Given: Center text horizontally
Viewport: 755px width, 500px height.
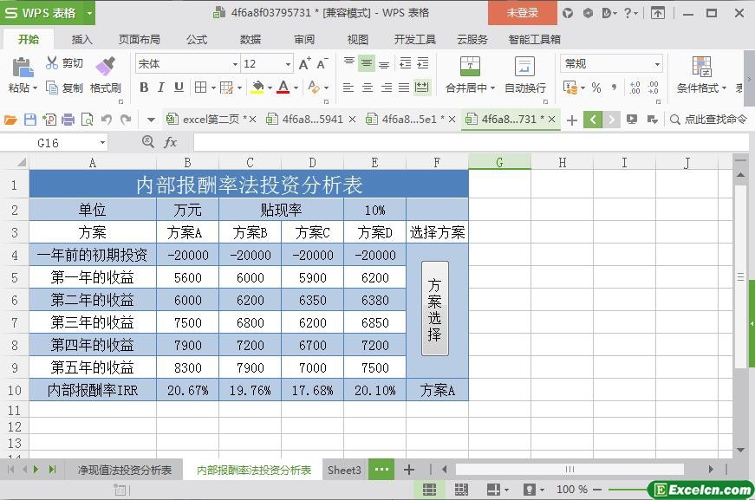Looking at the screenshot, I should point(367,88).
